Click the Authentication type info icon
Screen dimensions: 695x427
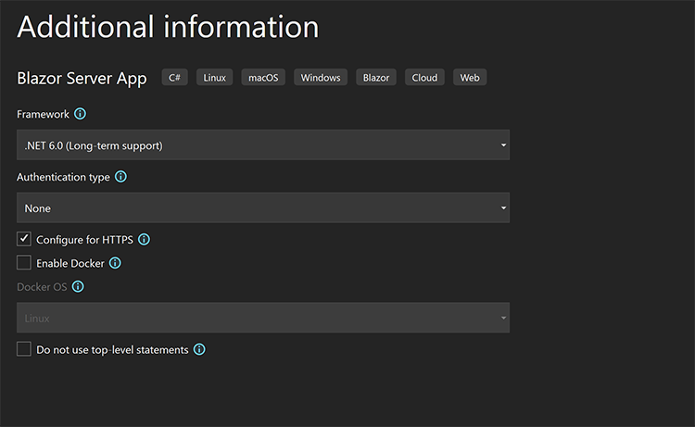[120, 177]
